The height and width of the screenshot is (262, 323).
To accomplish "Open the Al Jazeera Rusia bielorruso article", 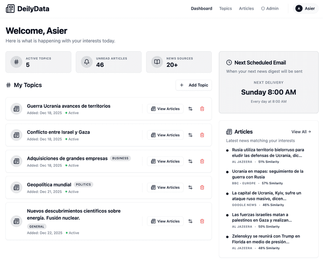I will click(x=268, y=152).
